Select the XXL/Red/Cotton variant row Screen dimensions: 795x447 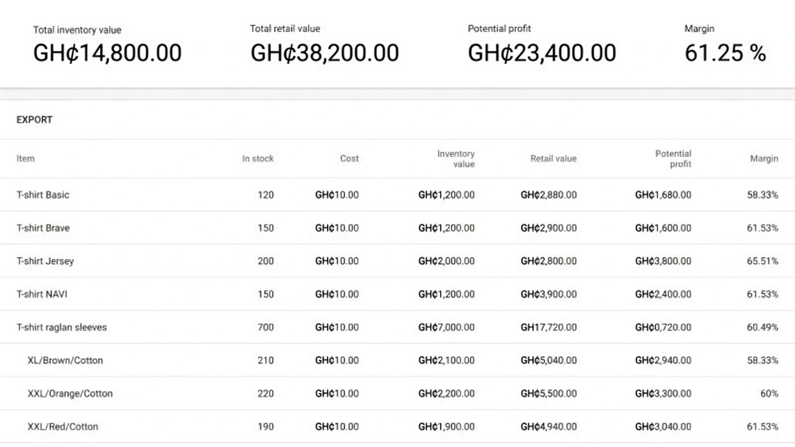click(397, 427)
